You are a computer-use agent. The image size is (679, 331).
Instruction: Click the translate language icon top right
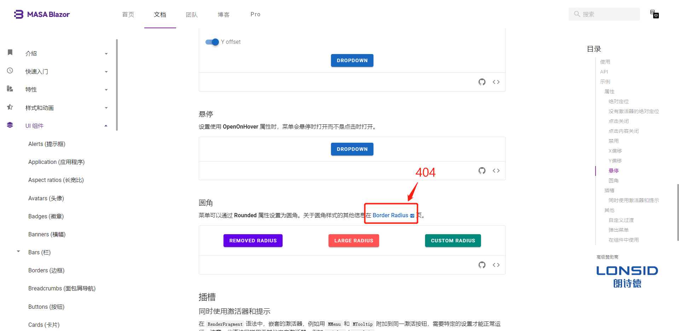655,14
